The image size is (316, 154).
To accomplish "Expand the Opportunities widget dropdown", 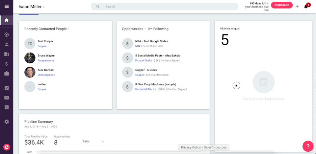I will [x=134, y=29].
